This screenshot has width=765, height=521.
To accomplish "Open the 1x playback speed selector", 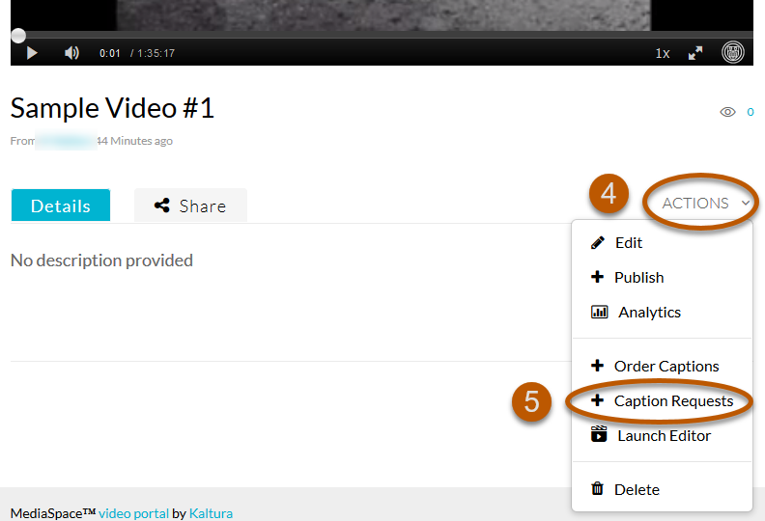I will pyautogui.click(x=663, y=53).
